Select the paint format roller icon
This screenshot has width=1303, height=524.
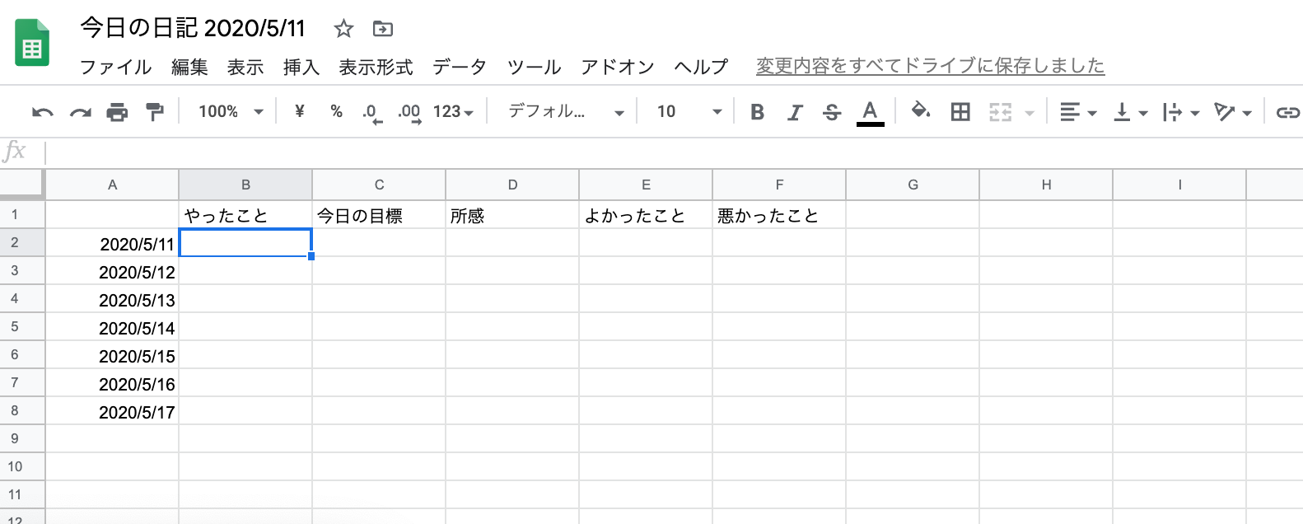(154, 112)
